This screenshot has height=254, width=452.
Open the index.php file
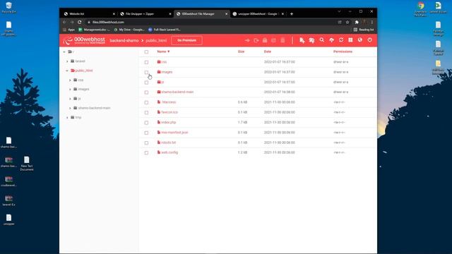click(x=168, y=122)
